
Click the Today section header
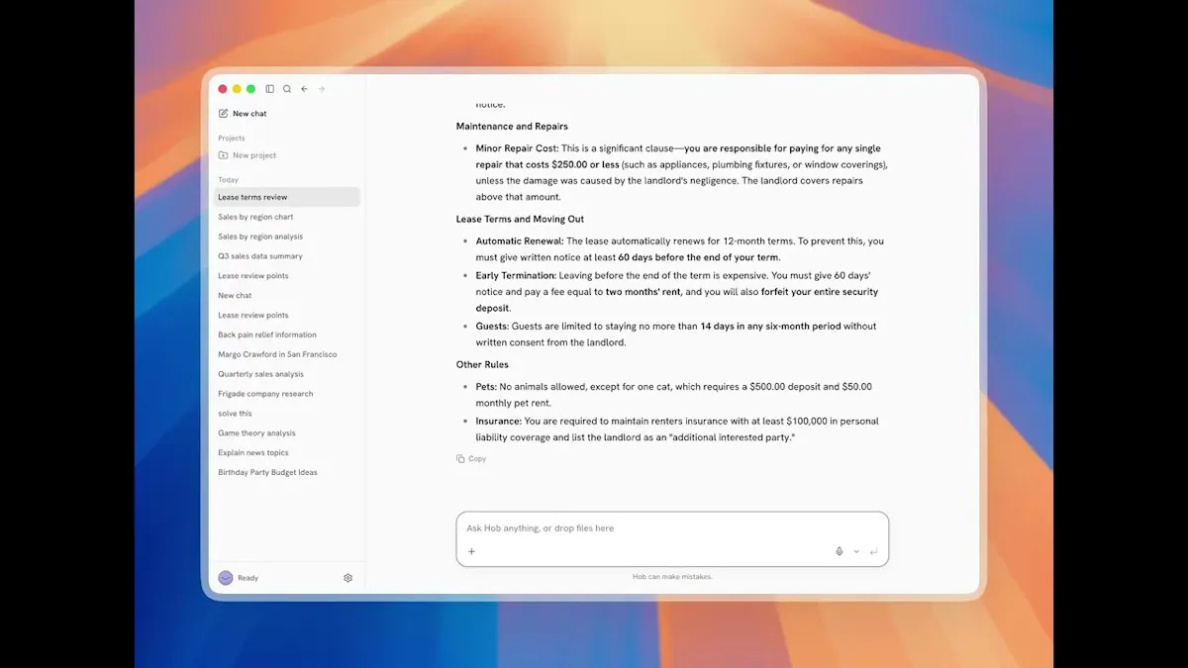pyautogui.click(x=228, y=180)
